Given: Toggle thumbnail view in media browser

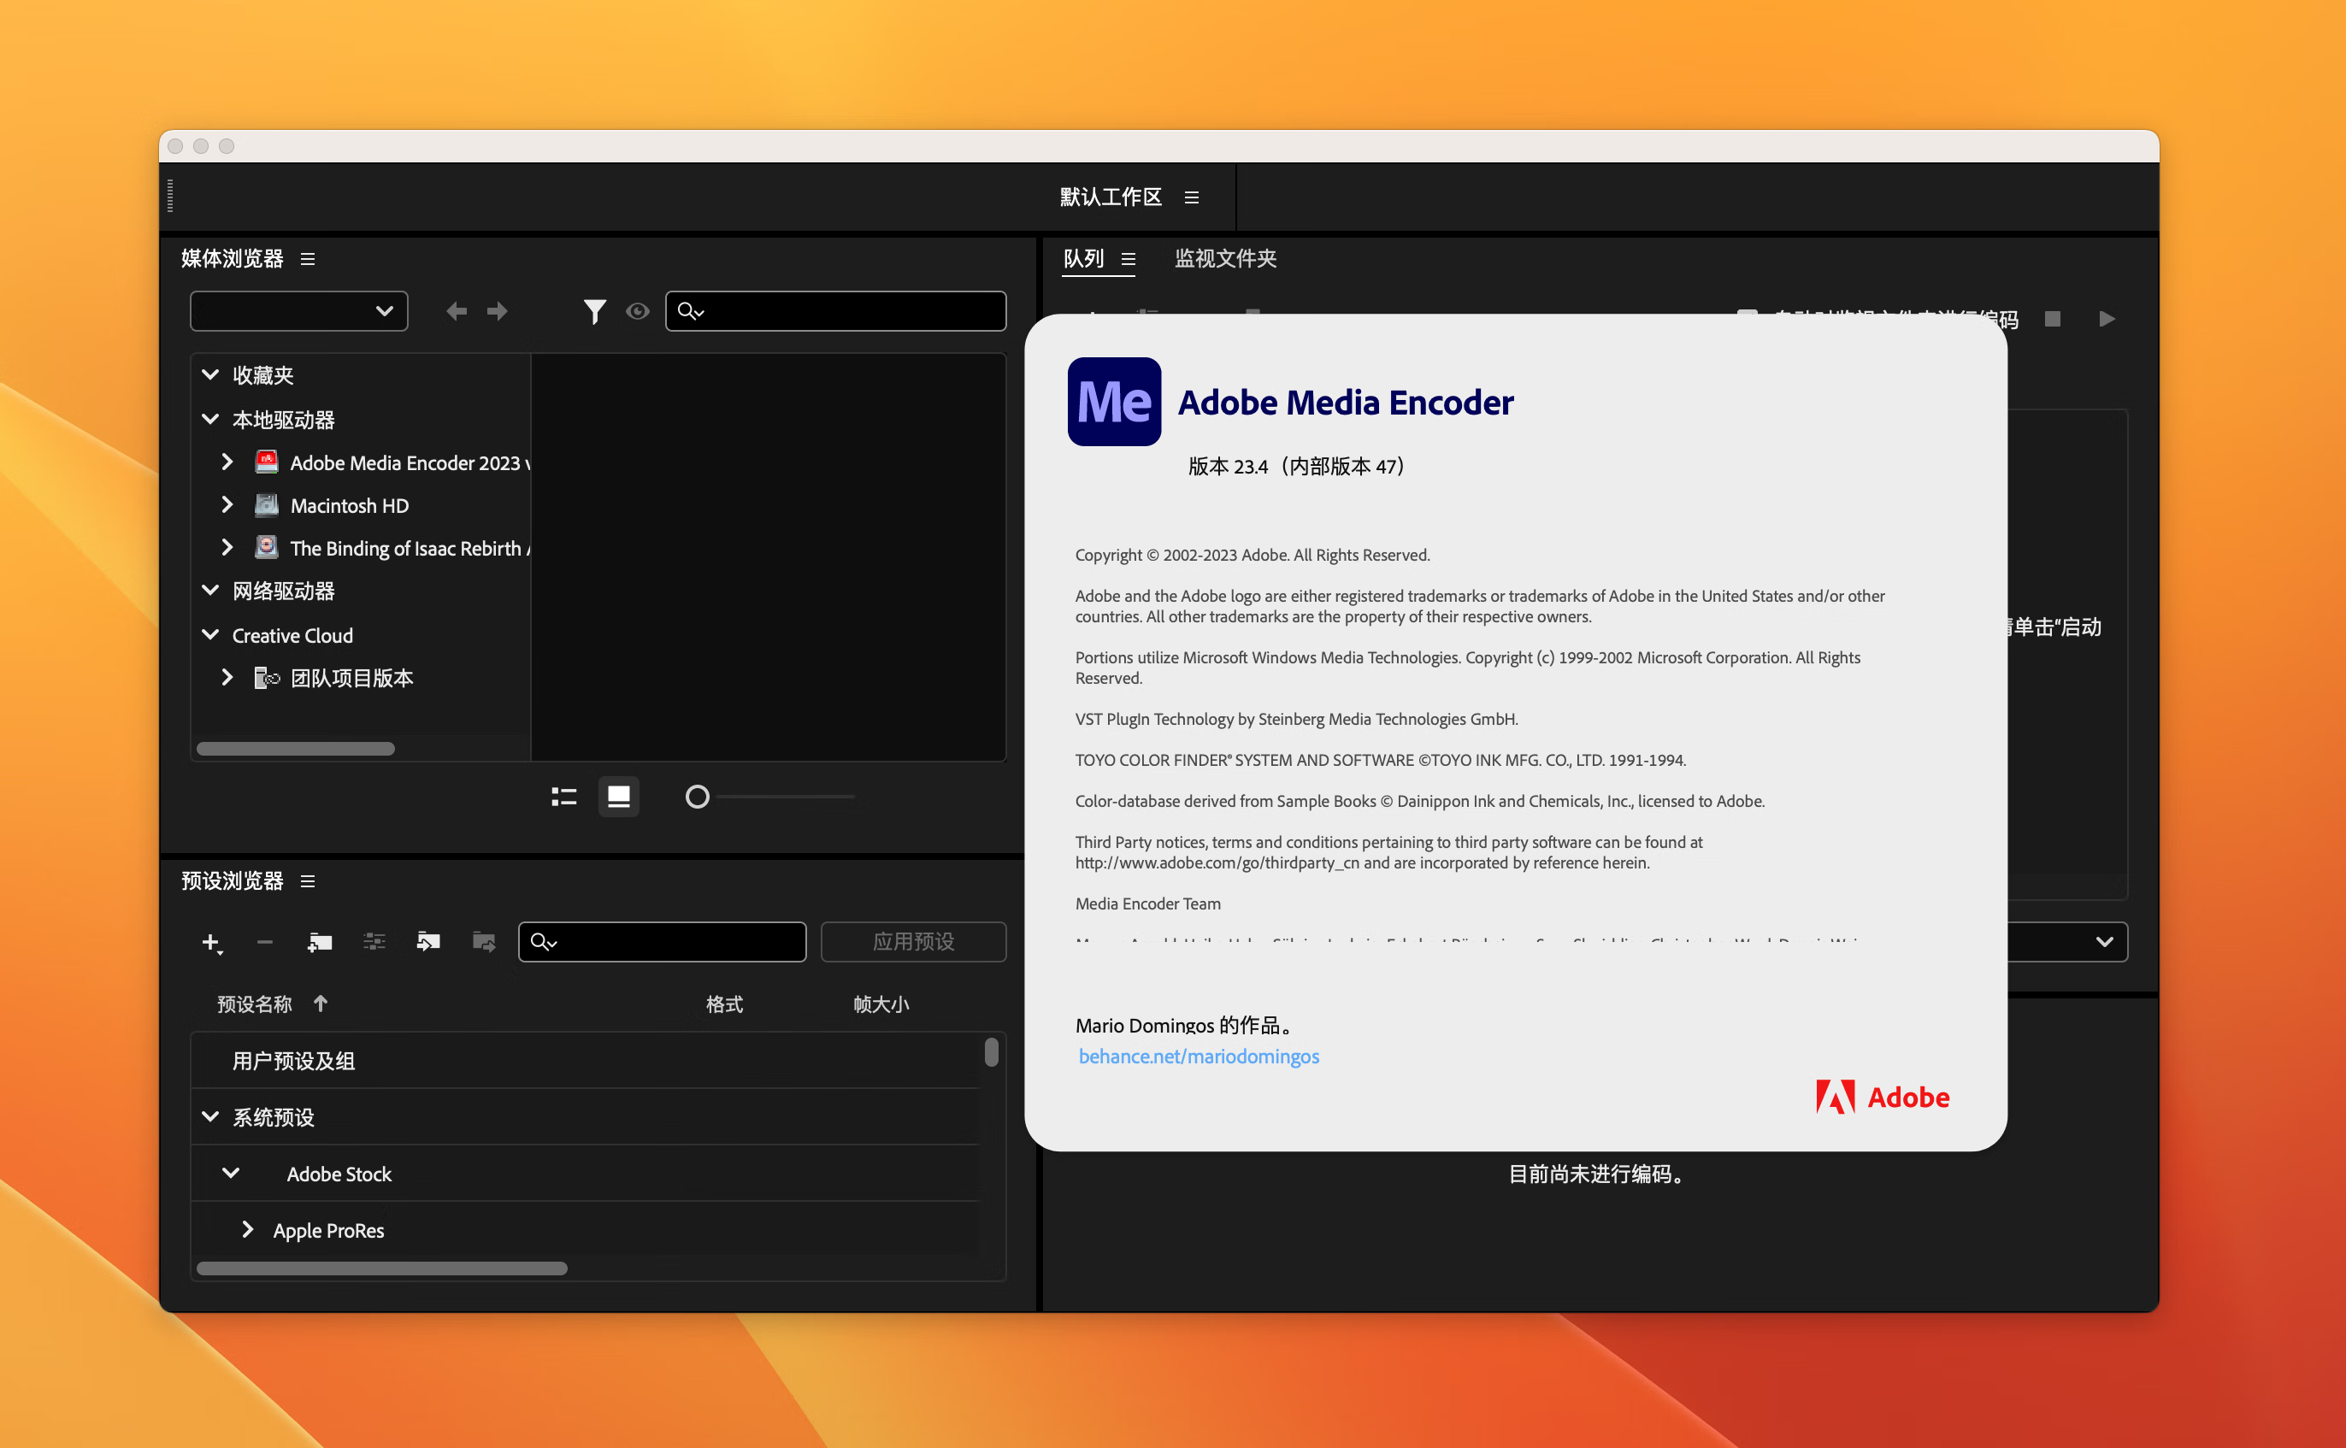Looking at the screenshot, I should click(619, 796).
